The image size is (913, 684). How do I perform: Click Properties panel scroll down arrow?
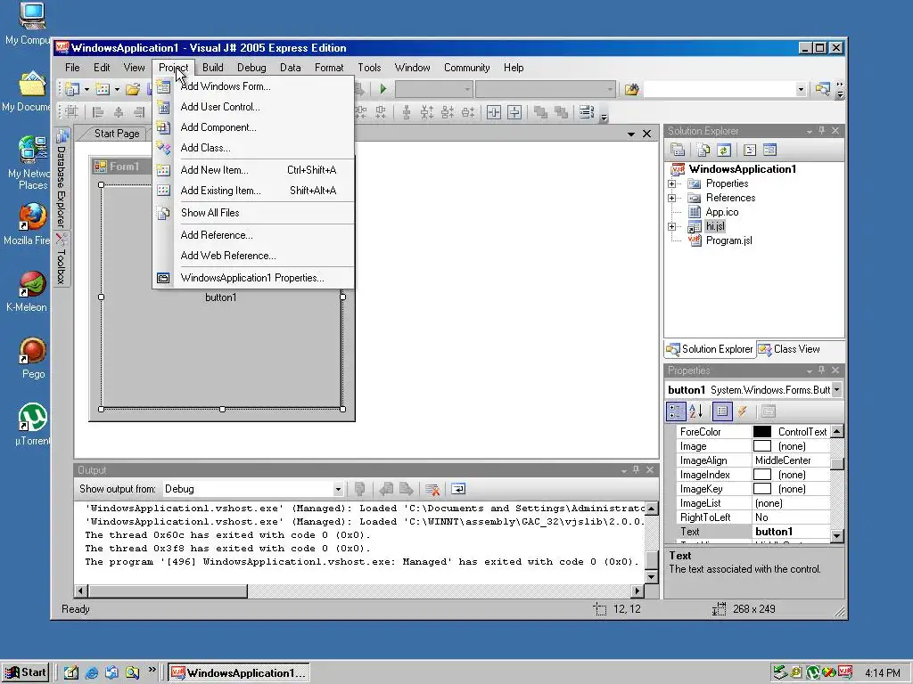pyautogui.click(x=836, y=535)
